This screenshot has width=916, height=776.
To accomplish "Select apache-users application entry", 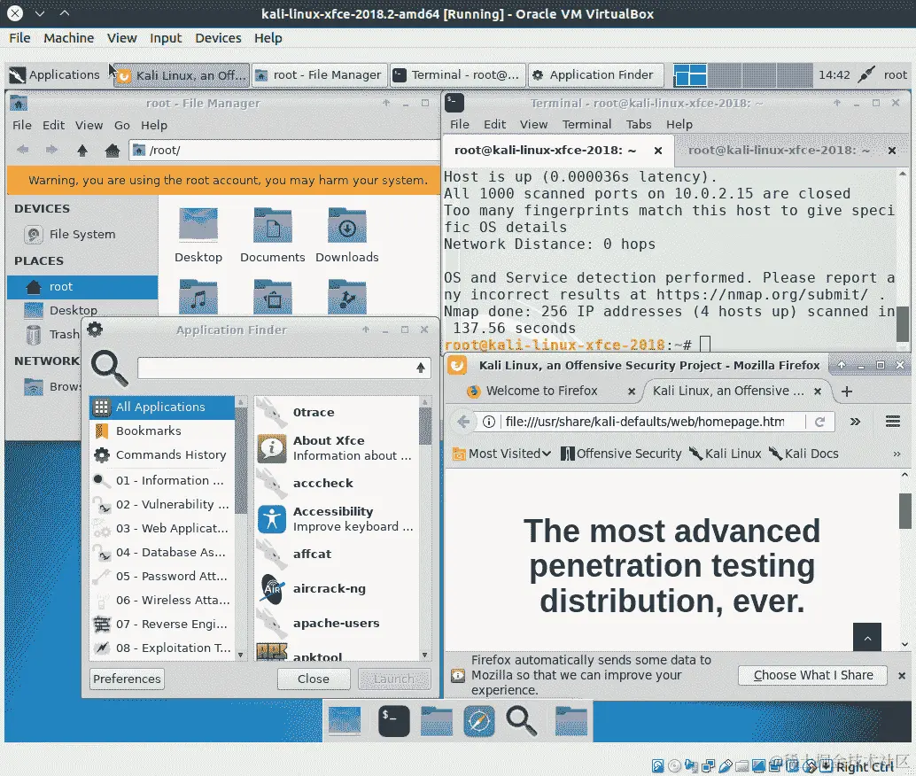I will pyautogui.click(x=337, y=624).
